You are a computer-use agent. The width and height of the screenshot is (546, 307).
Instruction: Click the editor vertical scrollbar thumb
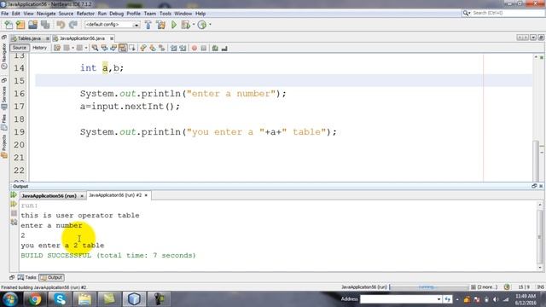tap(536, 160)
